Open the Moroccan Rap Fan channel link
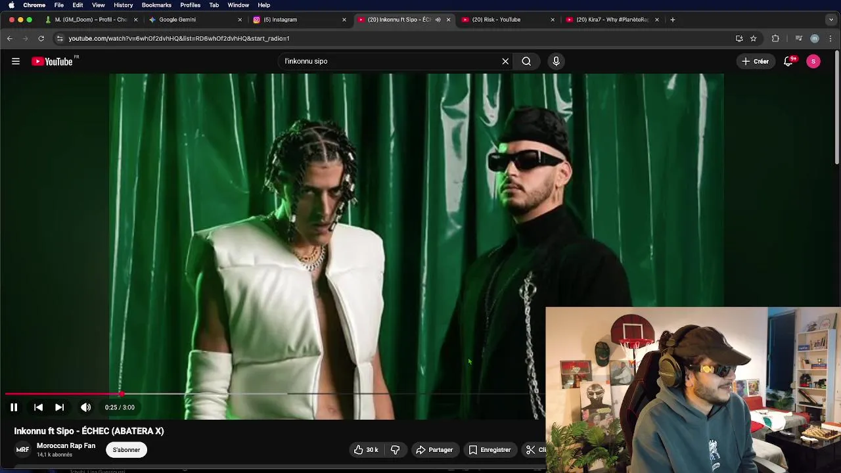841x473 pixels. click(x=66, y=445)
